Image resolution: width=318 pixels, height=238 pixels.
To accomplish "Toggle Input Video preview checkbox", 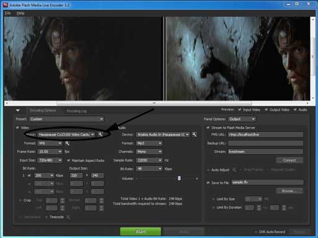I will pyautogui.click(x=240, y=109).
